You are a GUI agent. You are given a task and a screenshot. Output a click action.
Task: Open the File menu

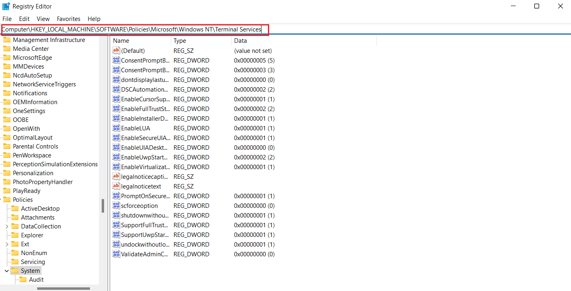pyautogui.click(x=7, y=19)
